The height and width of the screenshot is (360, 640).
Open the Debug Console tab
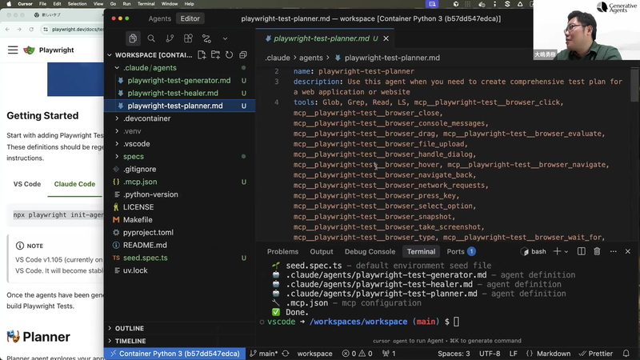pos(370,251)
